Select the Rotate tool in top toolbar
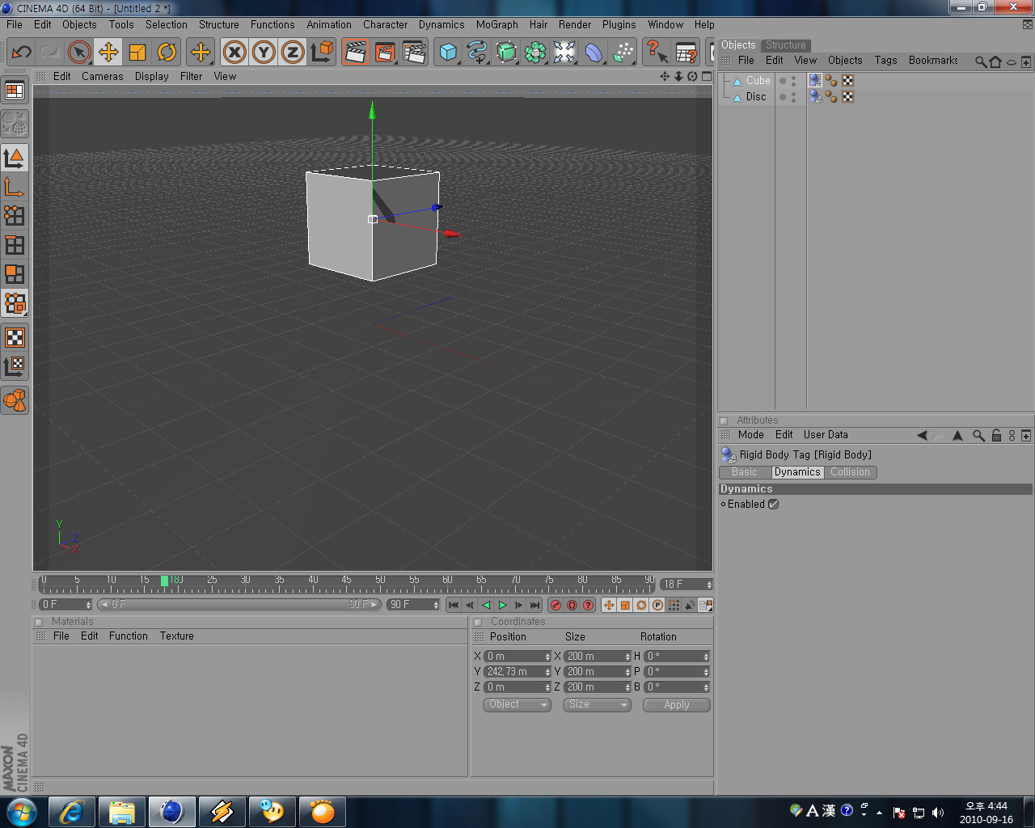The width and height of the screenshot is (1035, 828). click(167, 53)
